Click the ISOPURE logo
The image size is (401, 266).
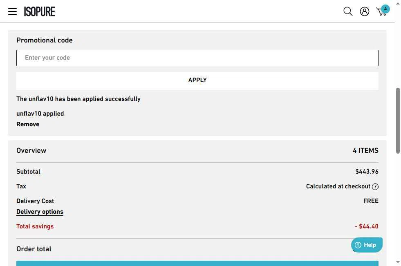click(39, 11)
